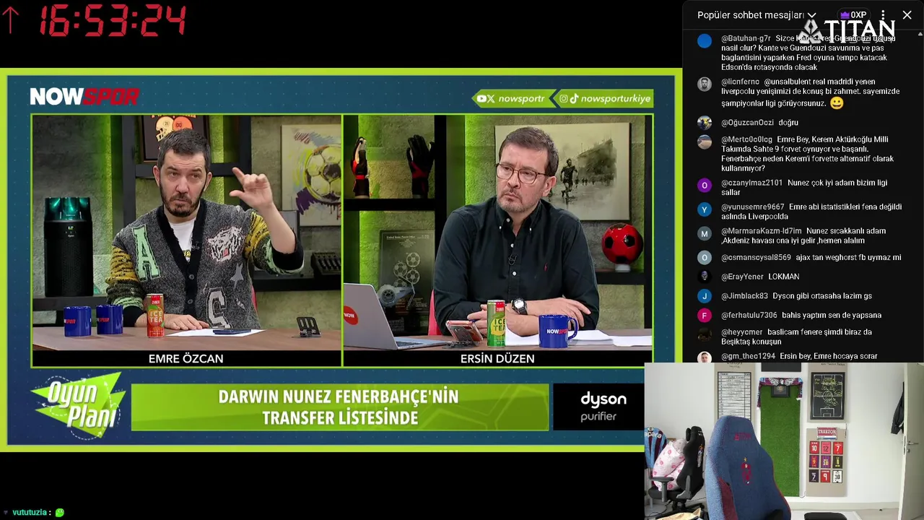
Task: Click @Merto0o0log's profile avatar
Action: (705, 142)
